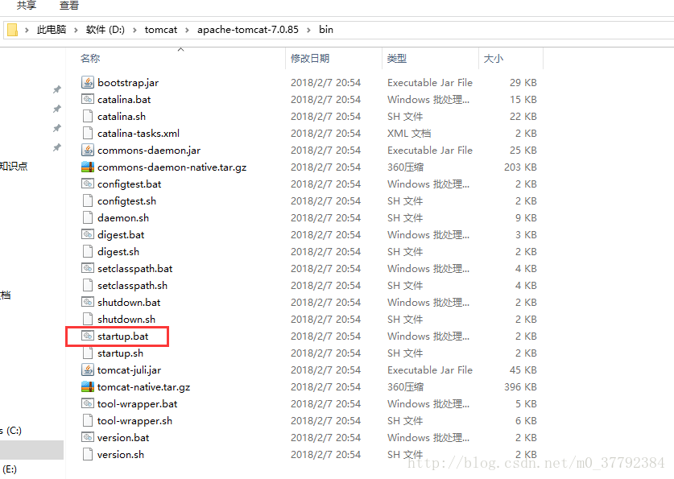Click the catalina.bat batch file icon

88,99
